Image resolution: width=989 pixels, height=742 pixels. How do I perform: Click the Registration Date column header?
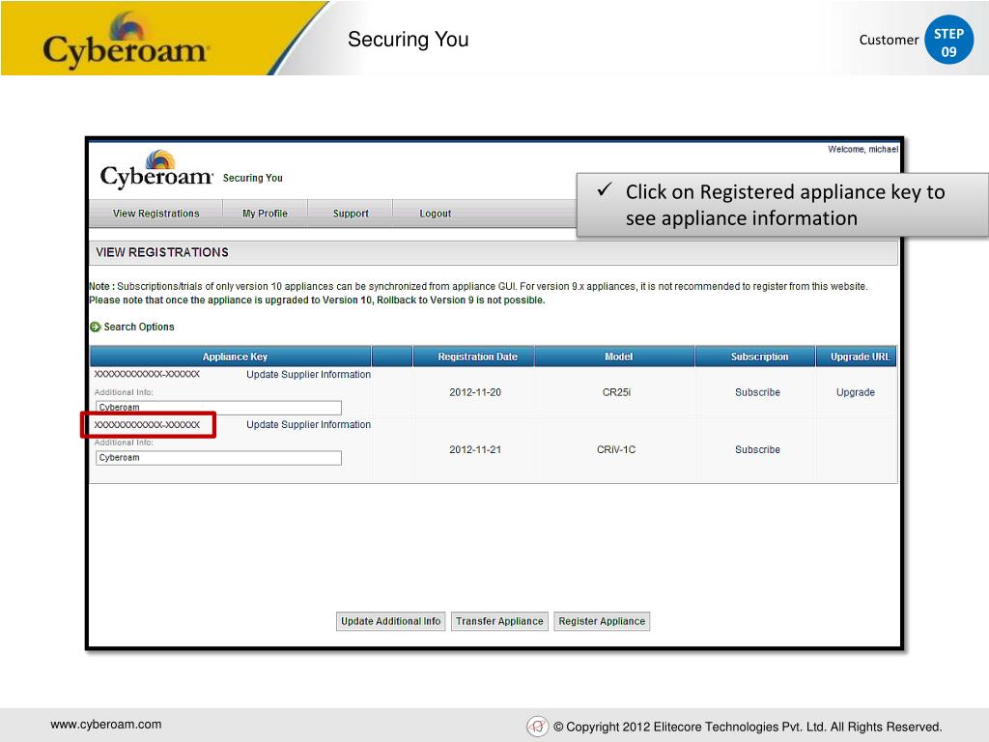(x=473, y=357)
